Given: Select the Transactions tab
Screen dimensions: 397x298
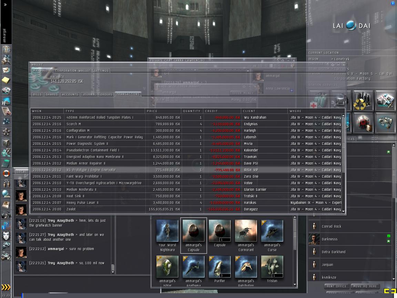Looking at the screenshot, I should point(128,94).
